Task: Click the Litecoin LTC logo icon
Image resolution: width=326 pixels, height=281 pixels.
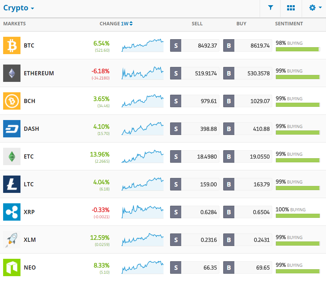Action: tap(12, 184)
